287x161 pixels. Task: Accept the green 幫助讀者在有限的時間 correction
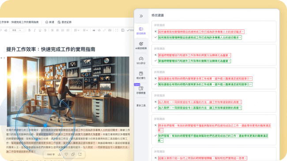pos(155,84)
